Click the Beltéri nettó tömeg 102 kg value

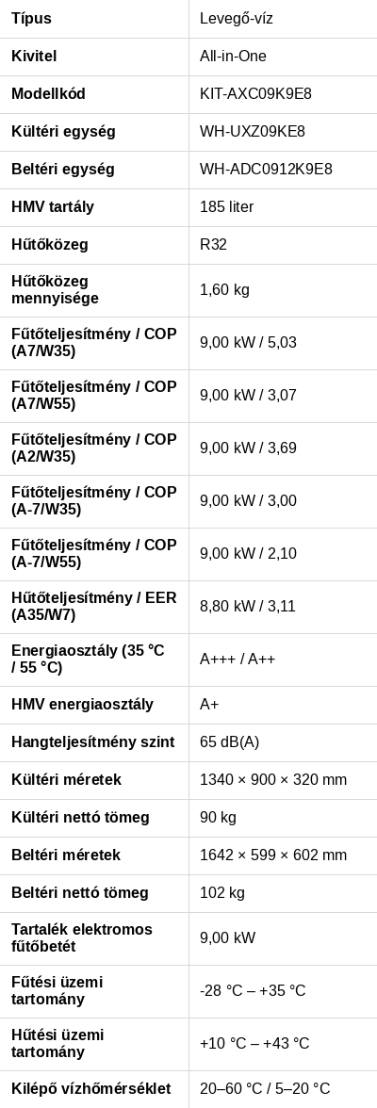[x=222, y=893]
